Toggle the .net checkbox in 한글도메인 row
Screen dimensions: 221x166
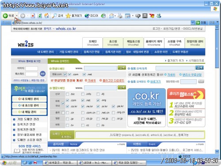point(84,74)
